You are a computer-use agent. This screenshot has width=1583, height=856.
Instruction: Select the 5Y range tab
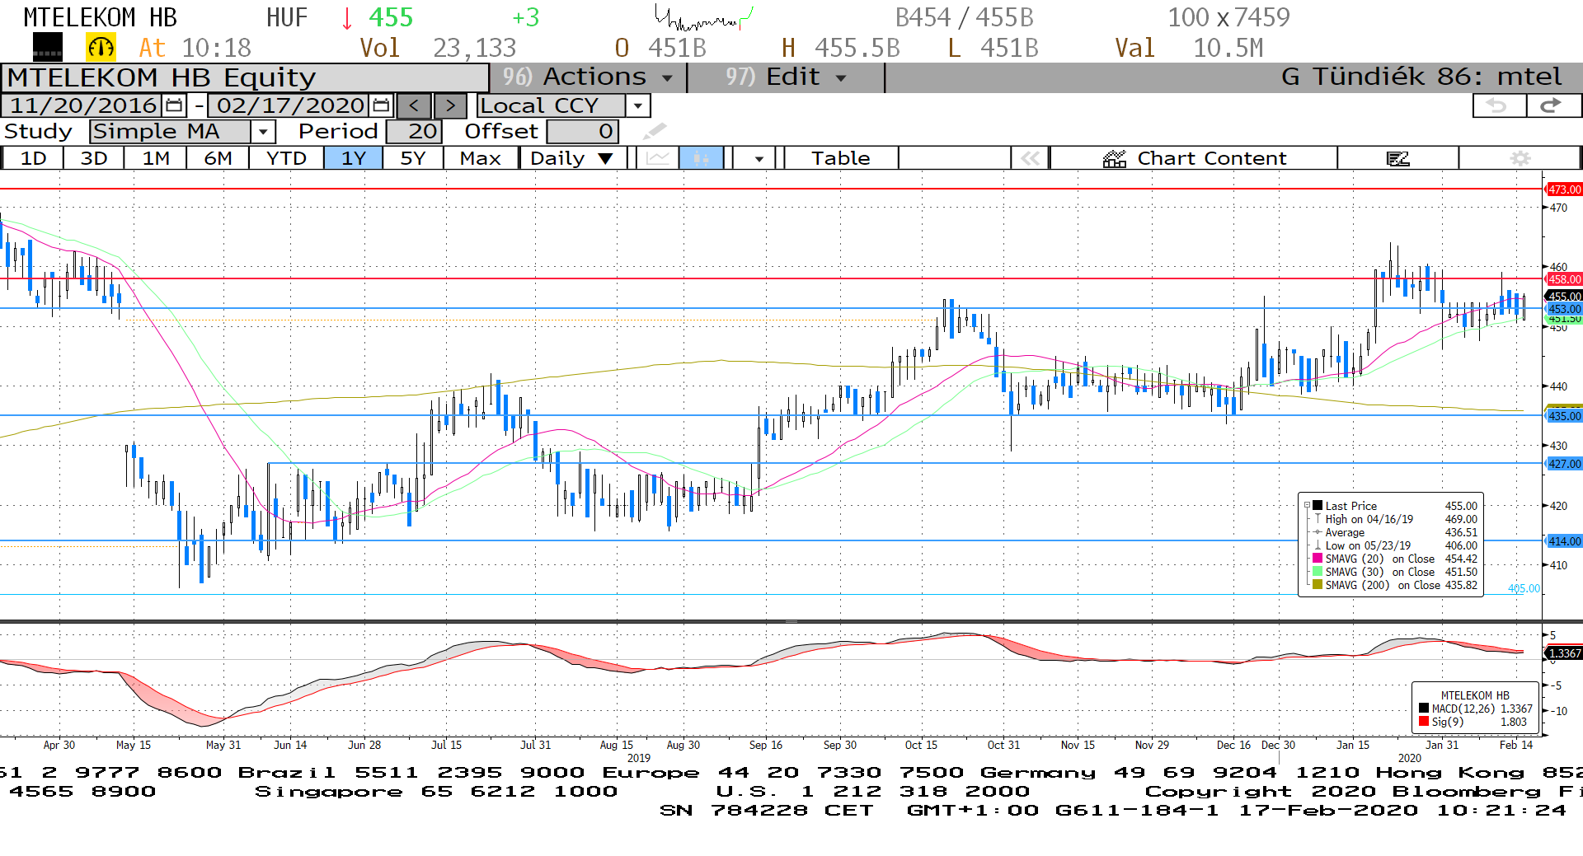click(x=412, y=158)
